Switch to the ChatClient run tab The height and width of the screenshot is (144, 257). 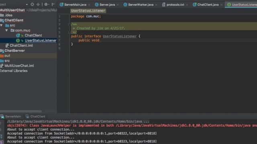click(x=38, y=116)
